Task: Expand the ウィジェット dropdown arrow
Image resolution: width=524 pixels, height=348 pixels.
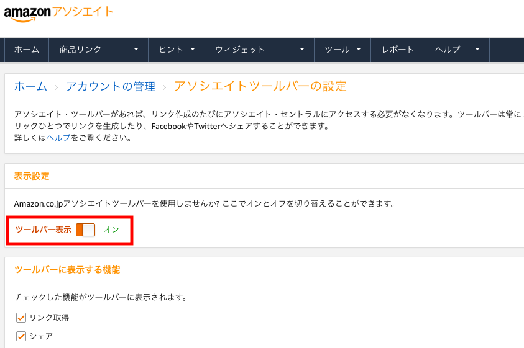Action: pos(302,49)
